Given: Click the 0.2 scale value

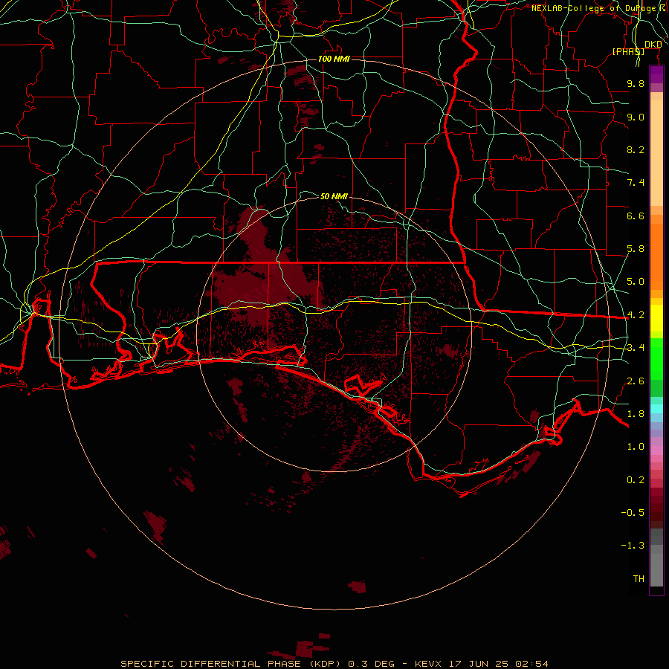Looking at the screenshot, I should pyautogui.click(x=636, y=480).
